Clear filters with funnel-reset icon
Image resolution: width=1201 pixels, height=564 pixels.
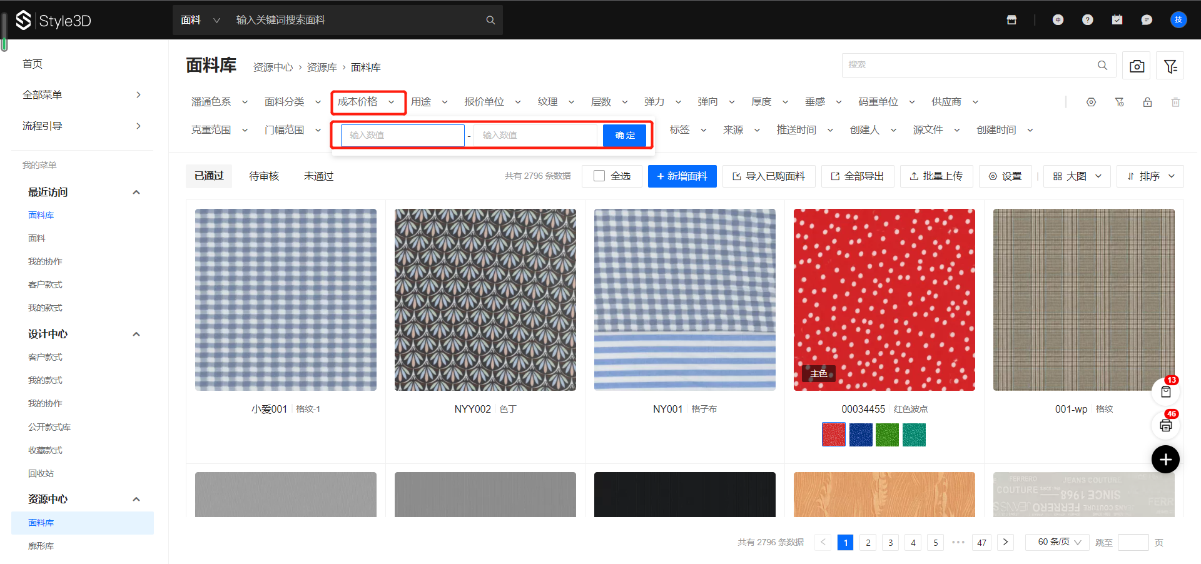coord(1119,102)
